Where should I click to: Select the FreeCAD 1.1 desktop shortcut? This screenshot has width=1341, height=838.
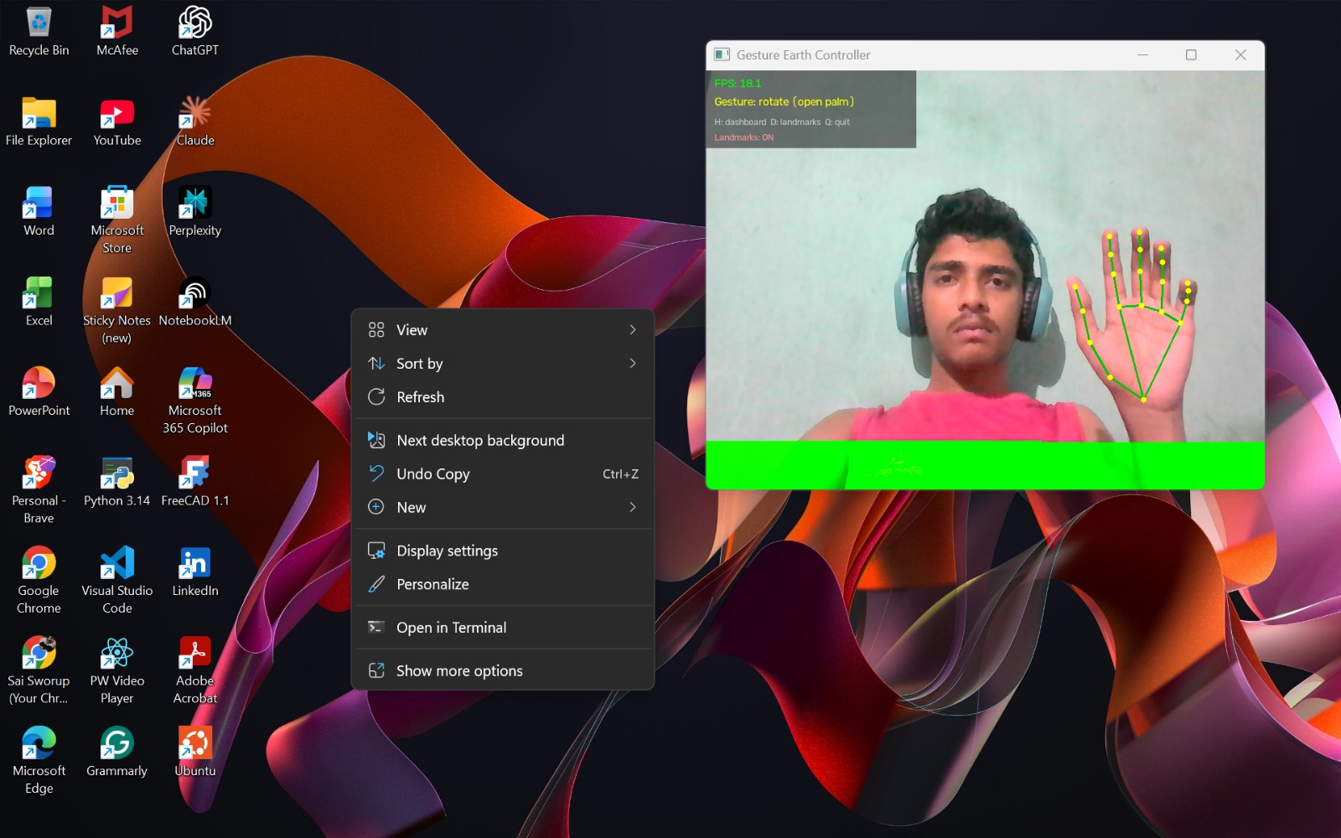195,483
